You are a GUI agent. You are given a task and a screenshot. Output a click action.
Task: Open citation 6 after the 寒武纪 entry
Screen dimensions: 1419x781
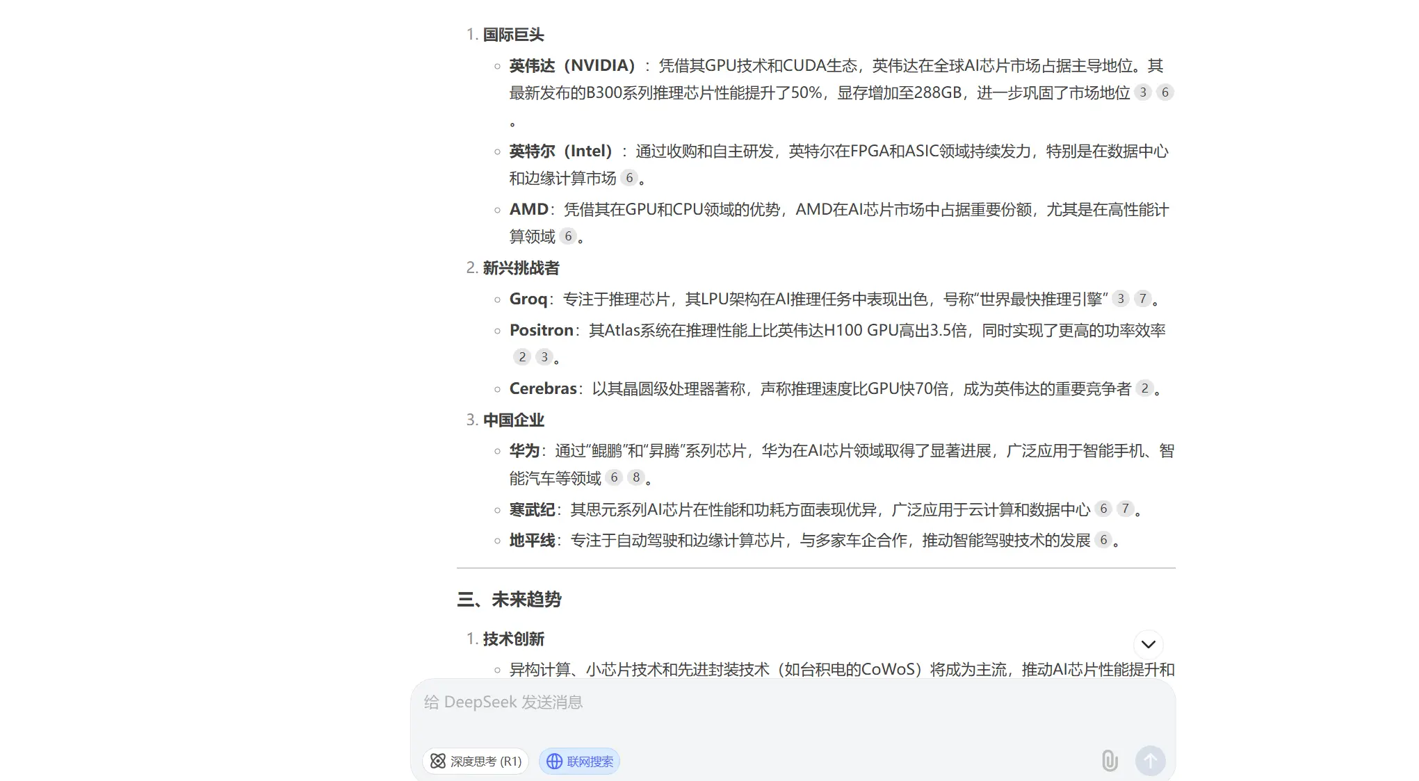coord(1103,509)
